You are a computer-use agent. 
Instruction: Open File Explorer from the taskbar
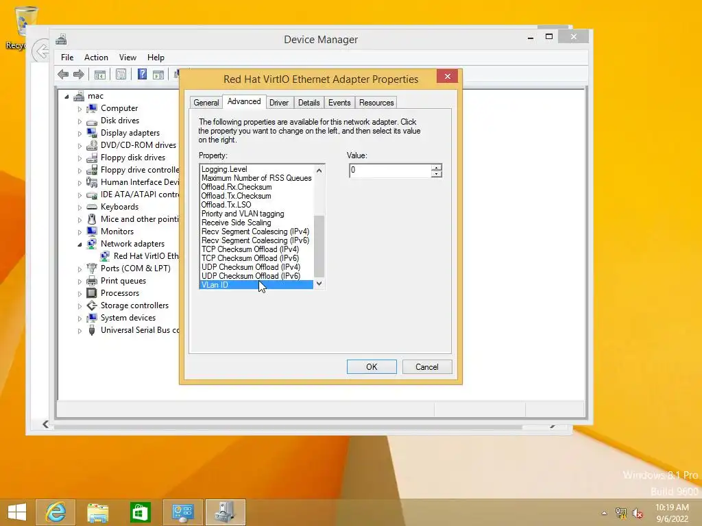[x=97, y=512]
